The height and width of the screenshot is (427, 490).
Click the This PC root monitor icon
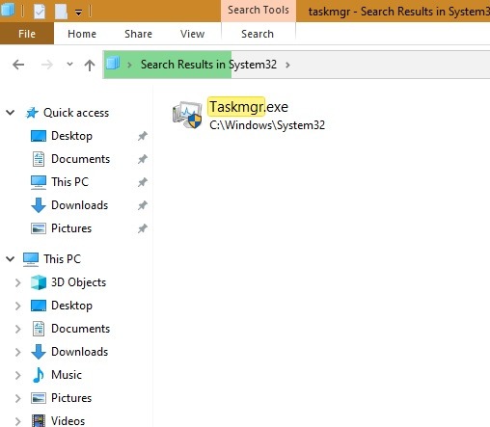click(31, 259)
